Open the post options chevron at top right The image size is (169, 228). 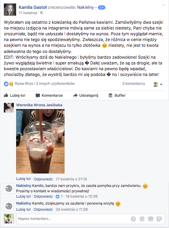[x=164, y=5]
